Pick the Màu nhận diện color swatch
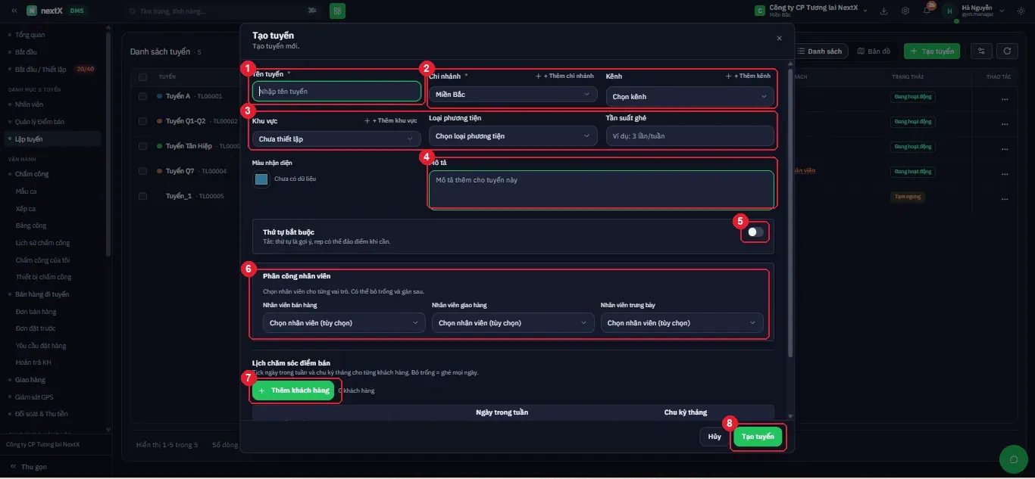 tap(261, 179)
